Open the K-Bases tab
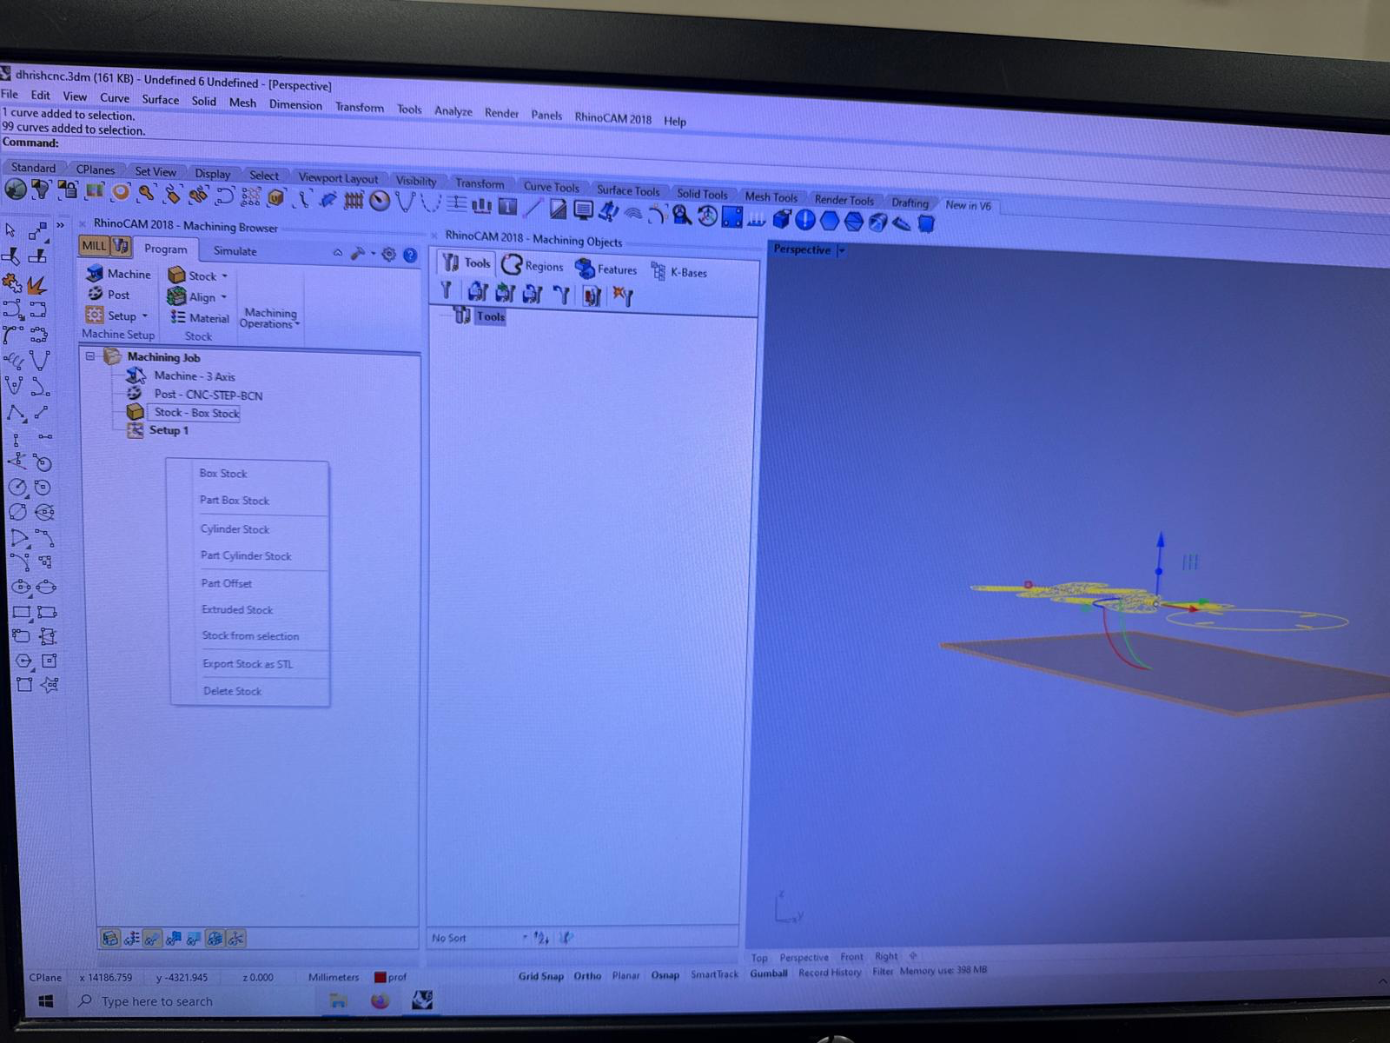 pos(679,272)
